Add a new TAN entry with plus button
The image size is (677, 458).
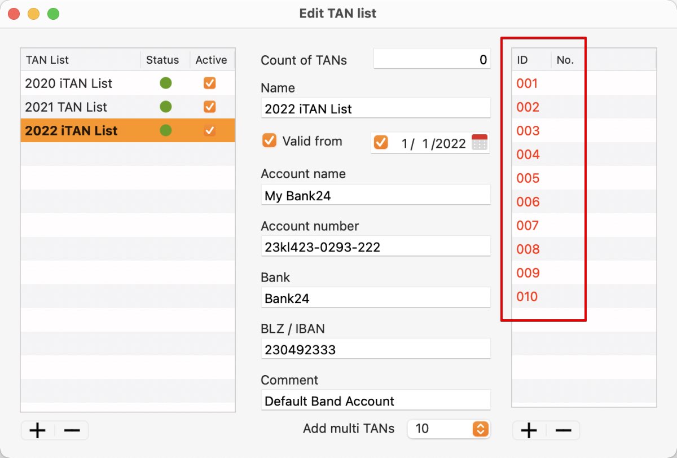point(529,431)
